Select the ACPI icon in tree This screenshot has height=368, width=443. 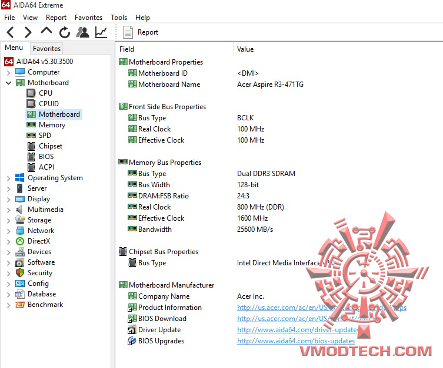(x=31, y=167)
